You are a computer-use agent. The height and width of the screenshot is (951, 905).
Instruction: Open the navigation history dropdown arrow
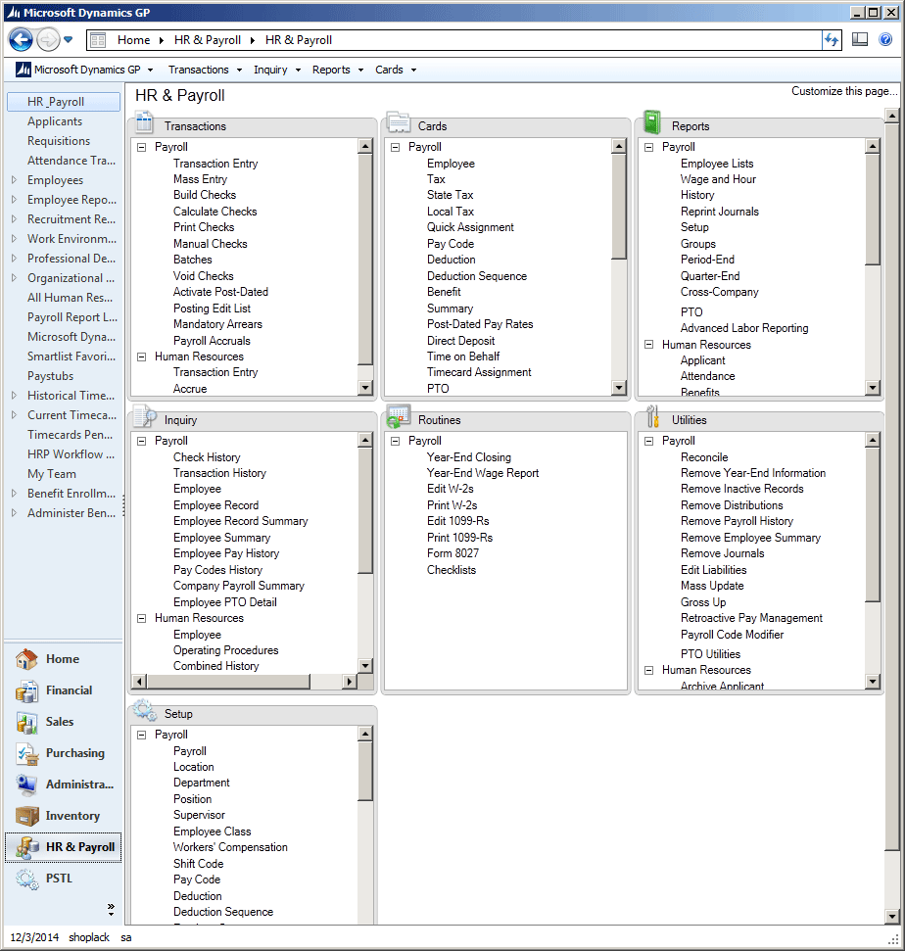(x=68, y=40)
